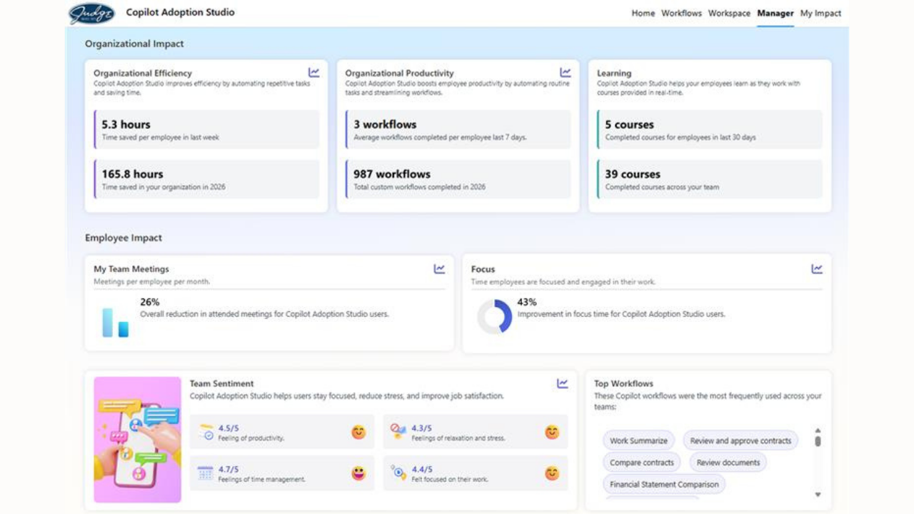Click the 5.3 hours time saved tile
Image resolution: width=914 pixels, height=514 pixels.
pyautogui.click(x=206, y=129)
